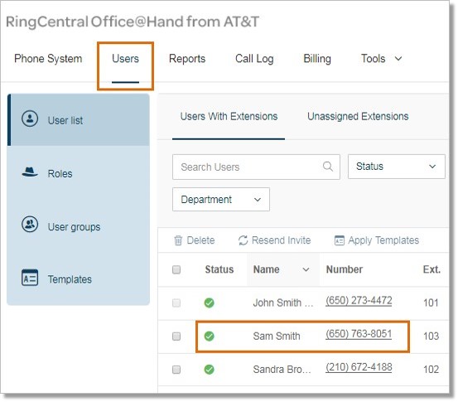Click extension 103 cell
This screenshot has height=402, width=458.
pos(431,337)
